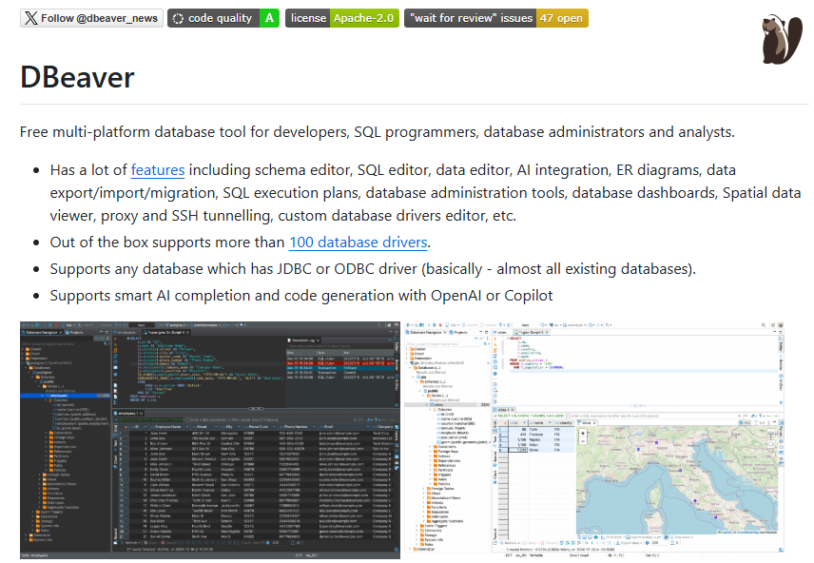Viewport: 814px width, 563px height.
Task: Open the "wait for review" issues badge
Action: pyautogui.click(x=496, y=18)
